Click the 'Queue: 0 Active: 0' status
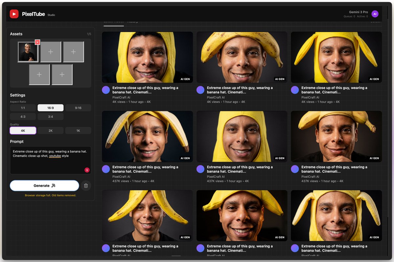 (x=356, y=16)
